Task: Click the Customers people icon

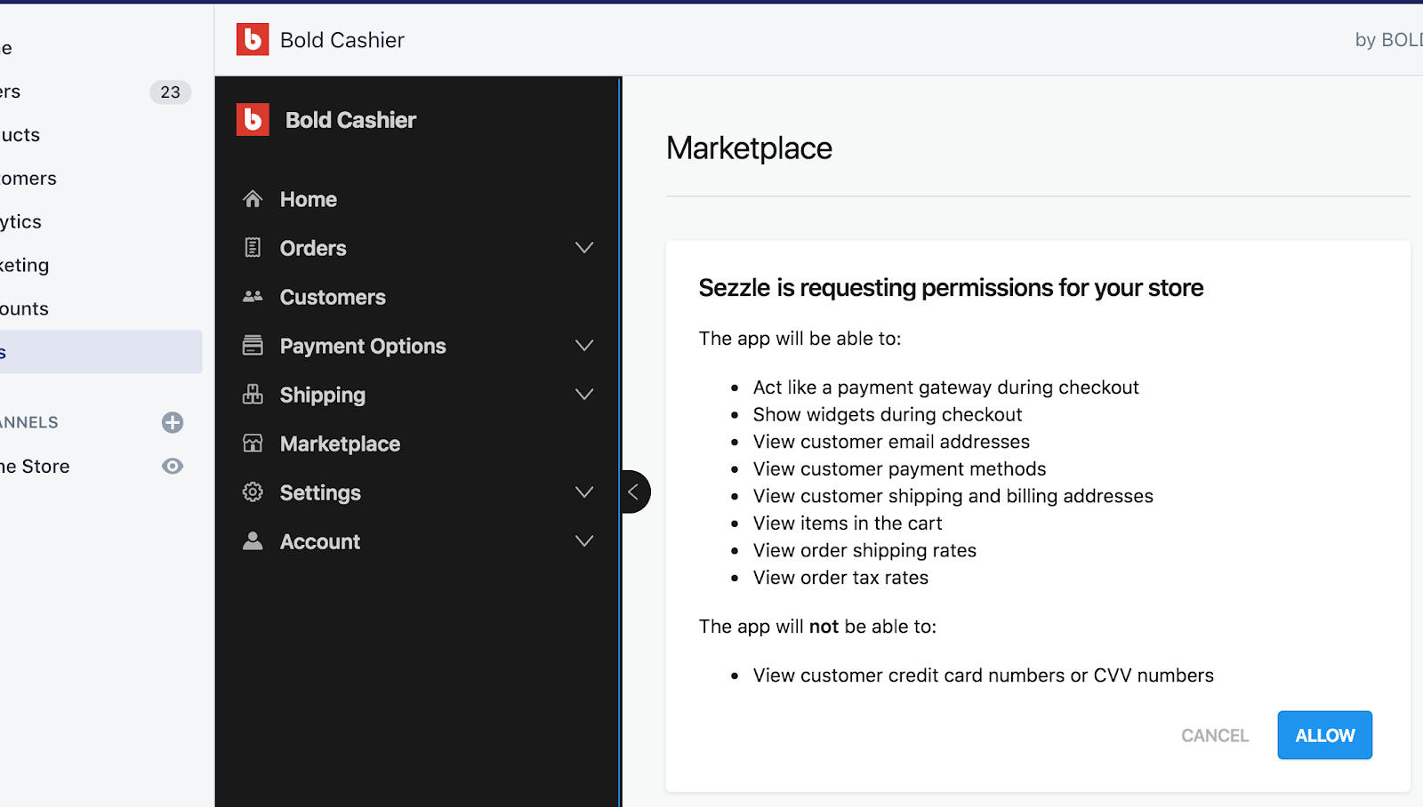Action: (253, 297)
